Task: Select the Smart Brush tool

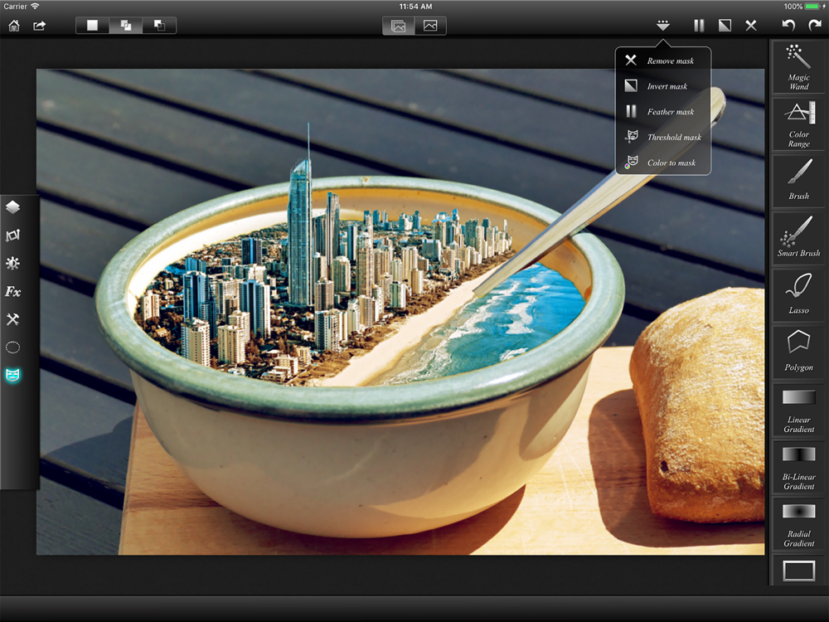Action: pyautogui.click(x=798, y=238)
